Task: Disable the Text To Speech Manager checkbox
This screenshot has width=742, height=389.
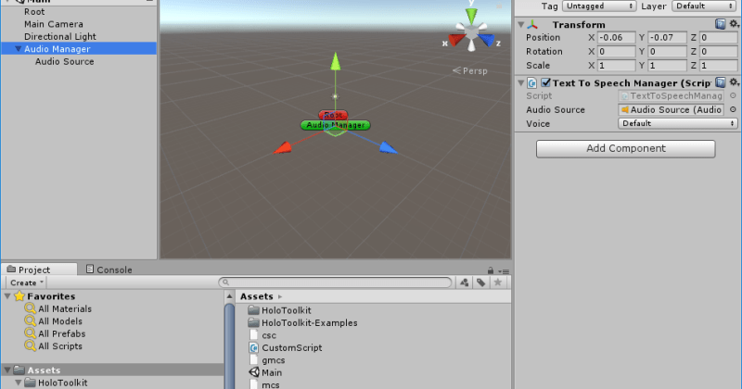Action: (x=546, y=82)
